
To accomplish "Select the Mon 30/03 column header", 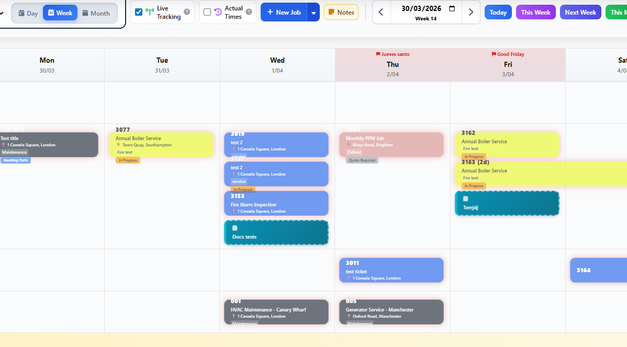I will [47, 65].
